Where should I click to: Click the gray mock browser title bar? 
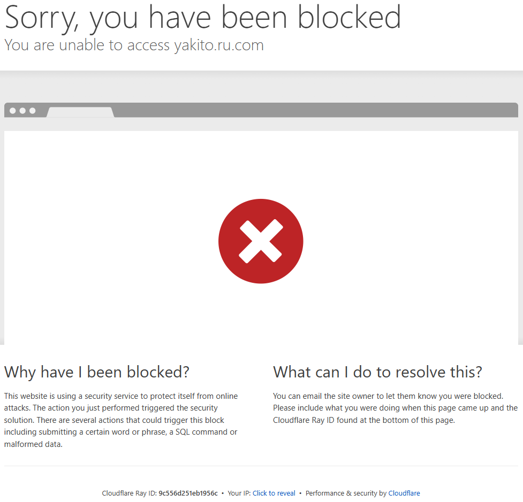coord(261,110)
